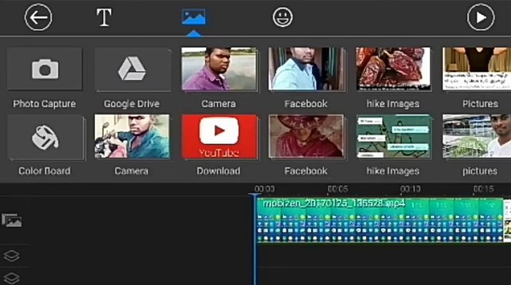Click the Photo Capture label
The height and width of the screenshot is (285, 511).
44,104
